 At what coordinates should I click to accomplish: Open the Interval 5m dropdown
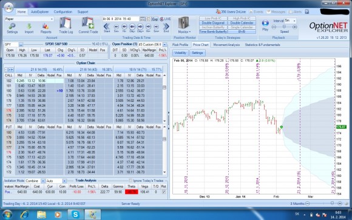[294, 21]
